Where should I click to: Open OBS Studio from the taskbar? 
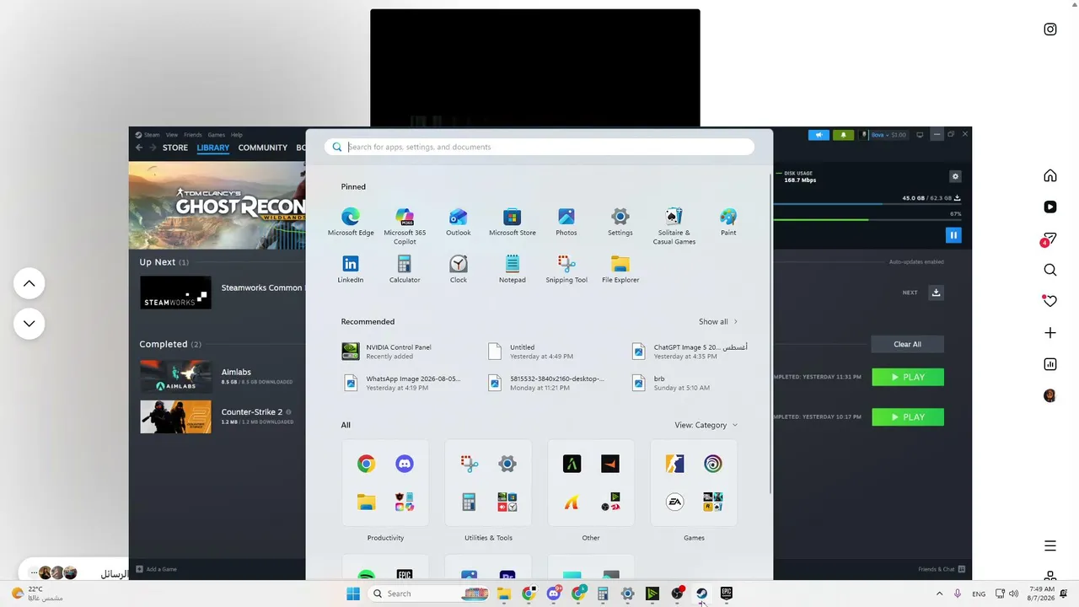tap(677, 594)
